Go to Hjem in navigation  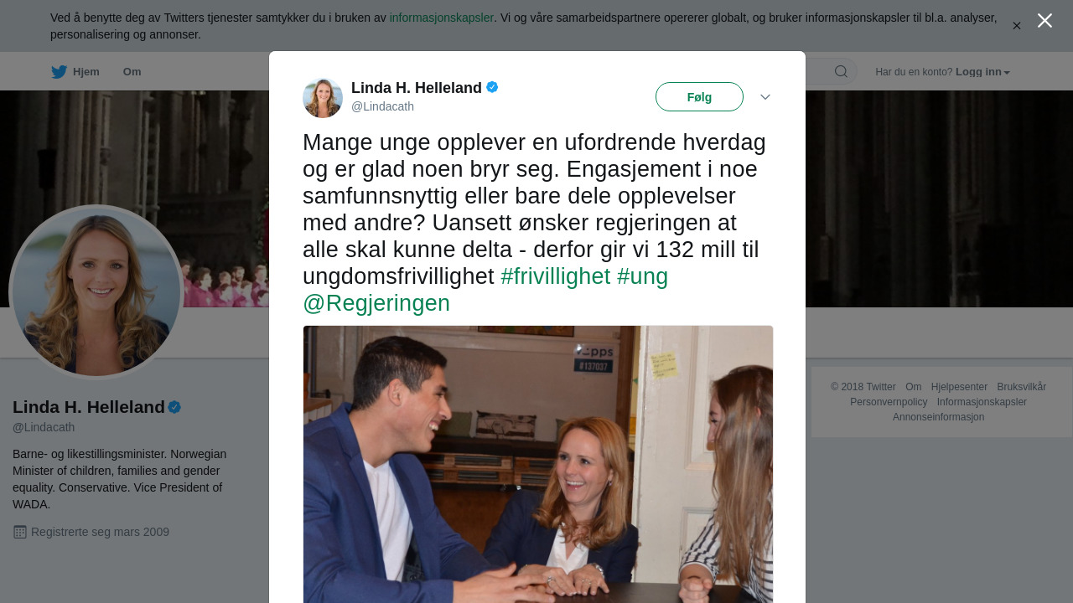coord(86,72)
